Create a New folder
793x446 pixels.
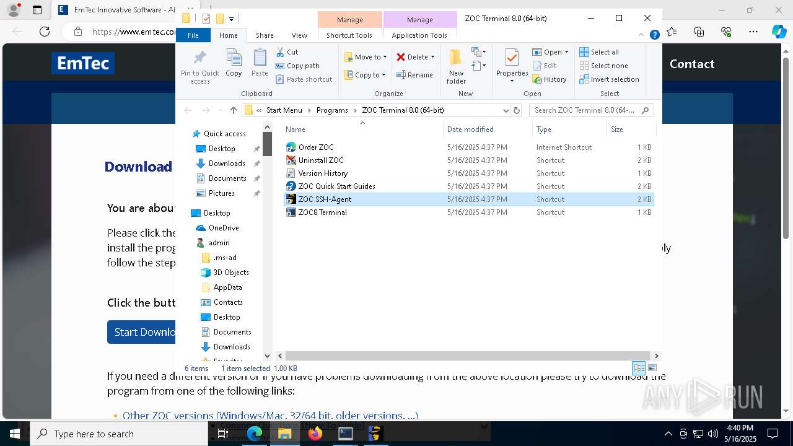pos(456,67)
